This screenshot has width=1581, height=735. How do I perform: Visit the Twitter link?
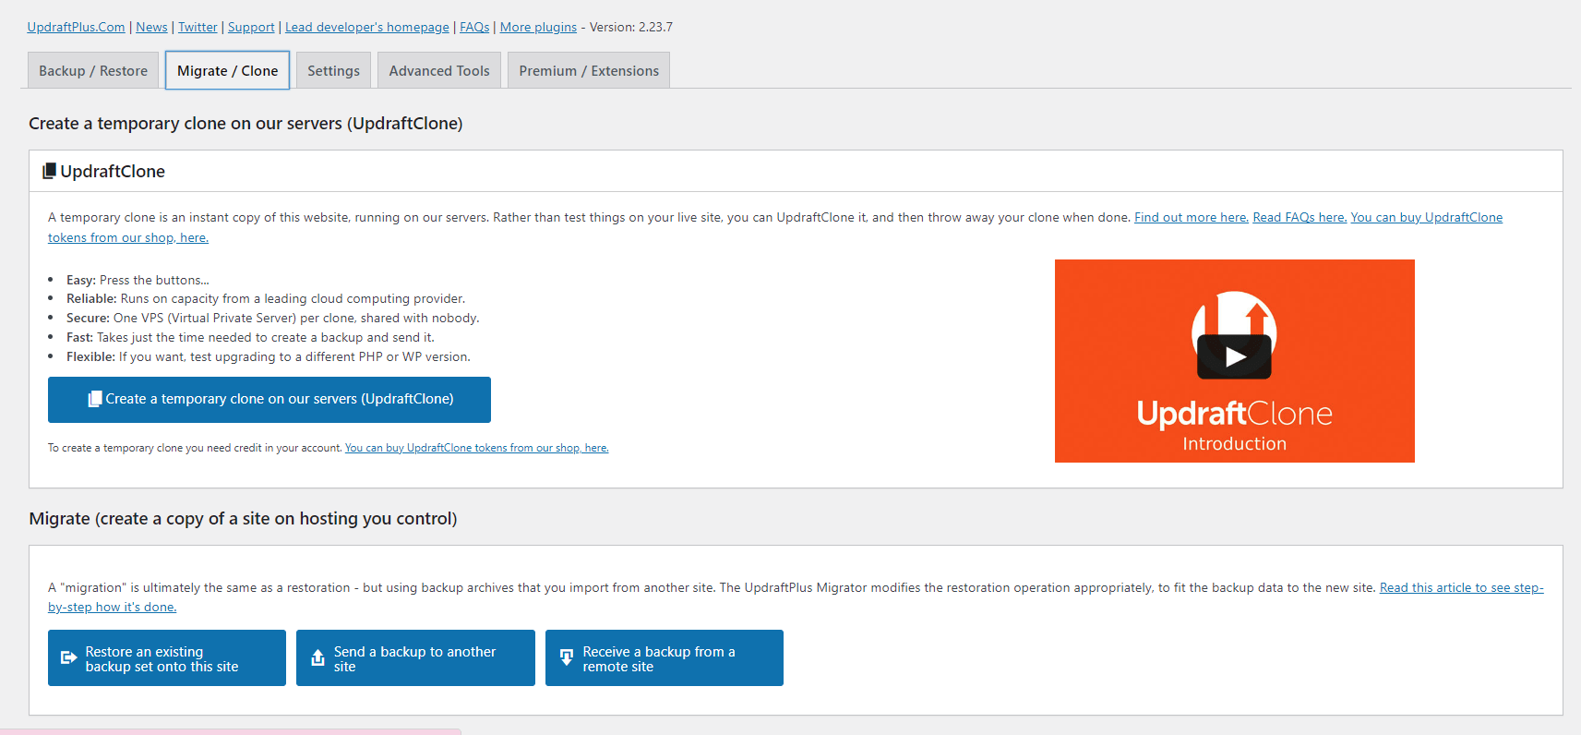click(198, 27)
